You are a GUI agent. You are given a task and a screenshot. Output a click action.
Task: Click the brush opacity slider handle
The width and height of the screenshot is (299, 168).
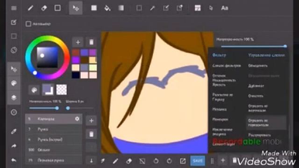[57, 108]
